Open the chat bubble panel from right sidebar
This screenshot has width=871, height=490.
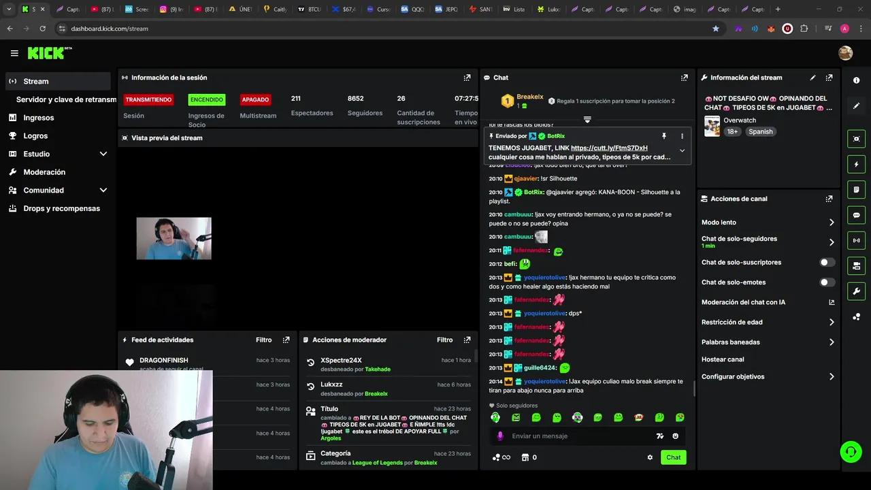856,215
